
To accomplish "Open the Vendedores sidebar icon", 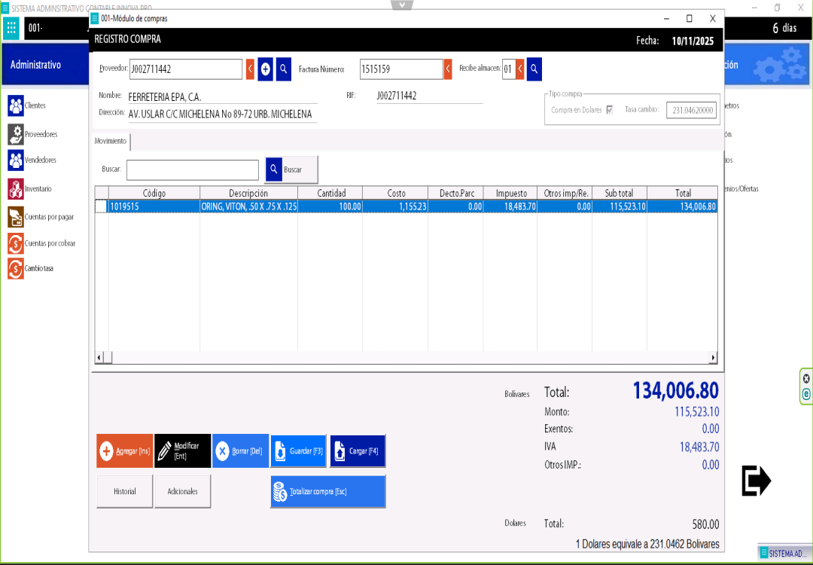I will click(15, 160).
